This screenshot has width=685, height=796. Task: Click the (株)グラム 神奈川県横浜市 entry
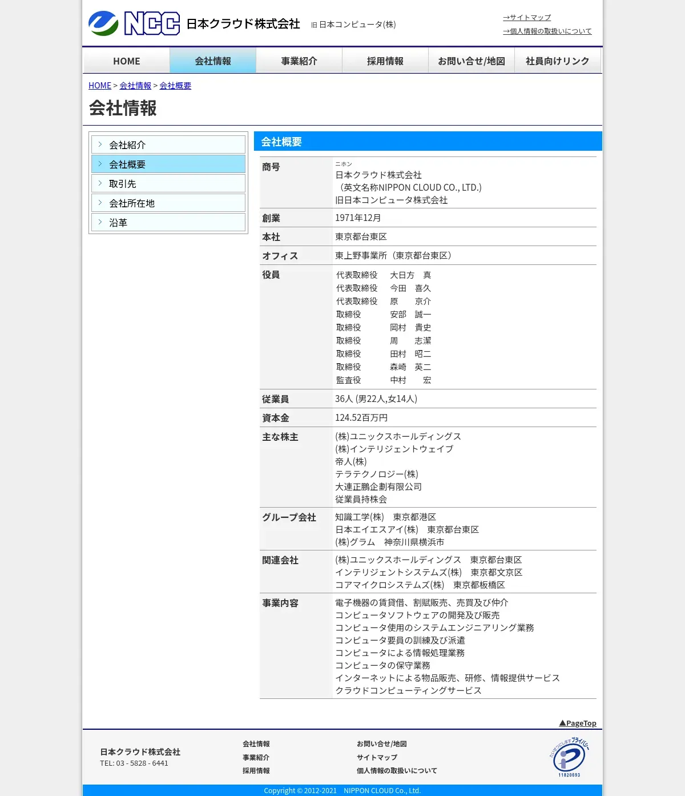click(390, 542)
